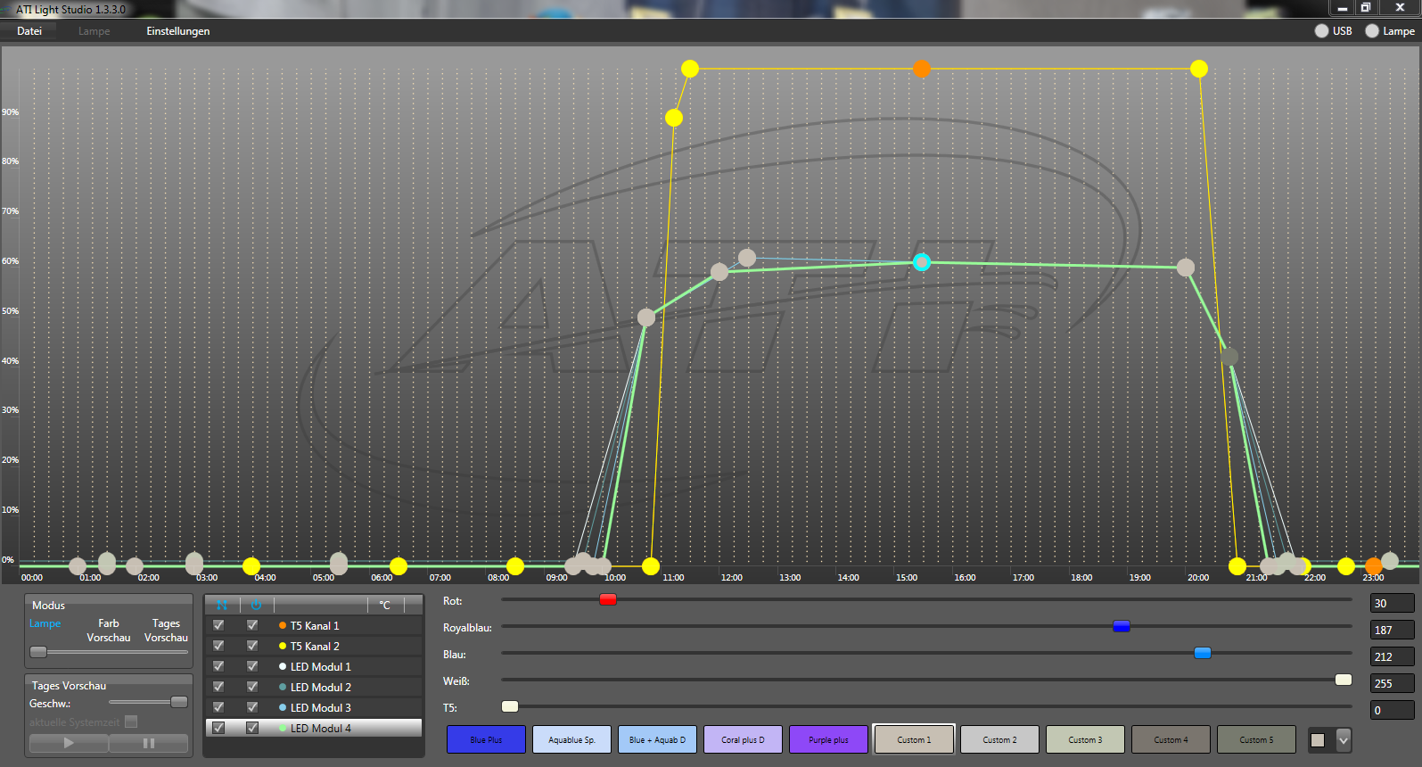Image resolution: width=1422 pixels, height=767 pixels.
Task: Apply the Blue Plus color preset
Action: coord(486,739)
